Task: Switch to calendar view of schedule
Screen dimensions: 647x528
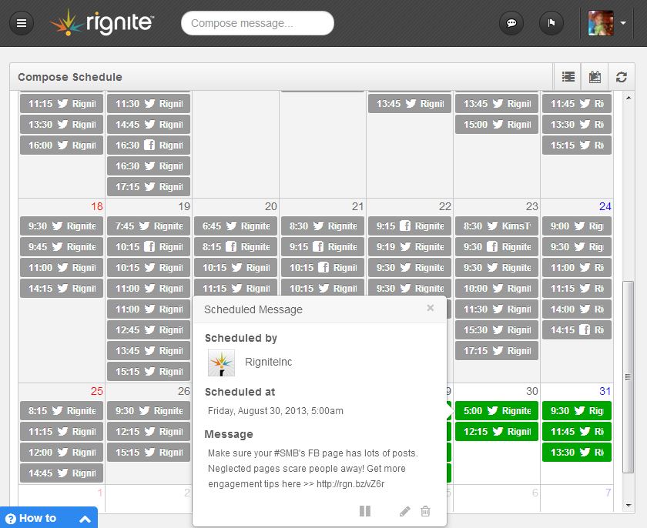Action: [595, 77]
